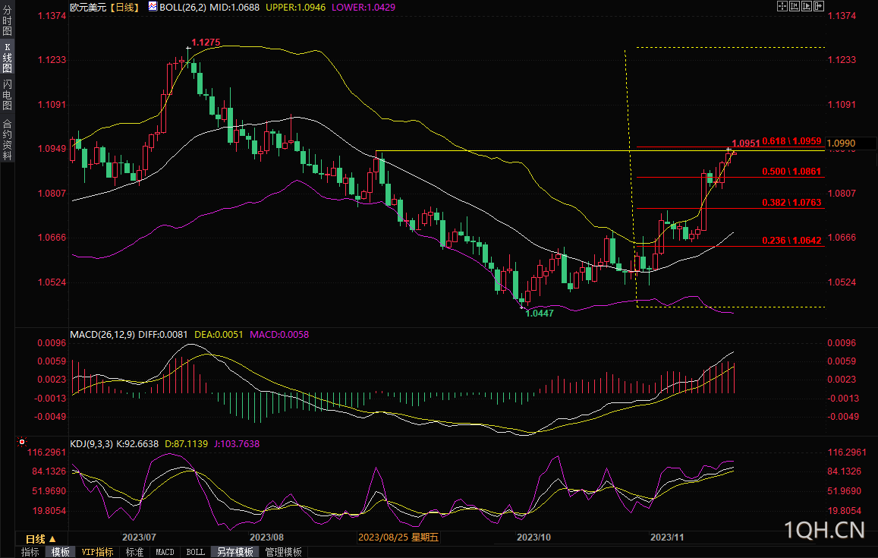
Task: Switch to the 分时图 side tab
Action: tap(7, 21)
